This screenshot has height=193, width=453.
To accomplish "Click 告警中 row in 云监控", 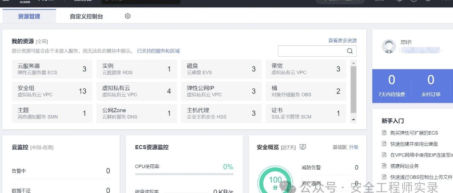I will [61, 171].
